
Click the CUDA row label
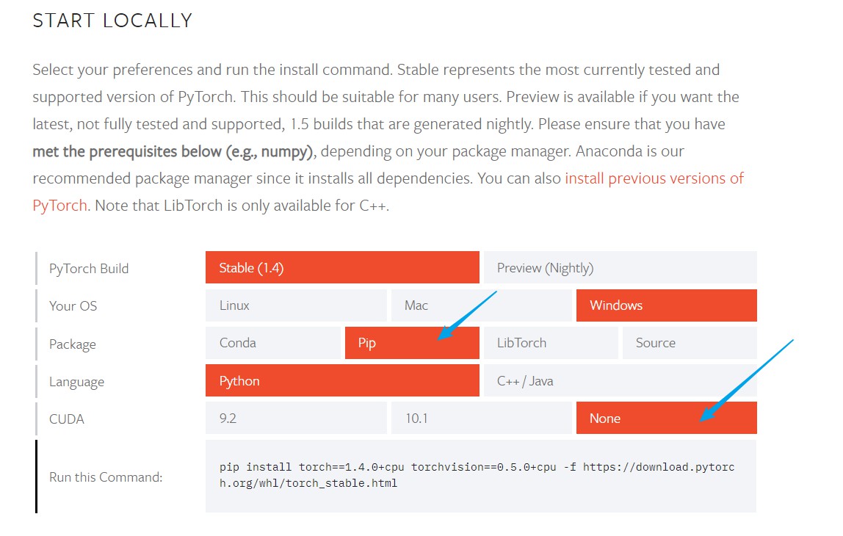point(67,419)
